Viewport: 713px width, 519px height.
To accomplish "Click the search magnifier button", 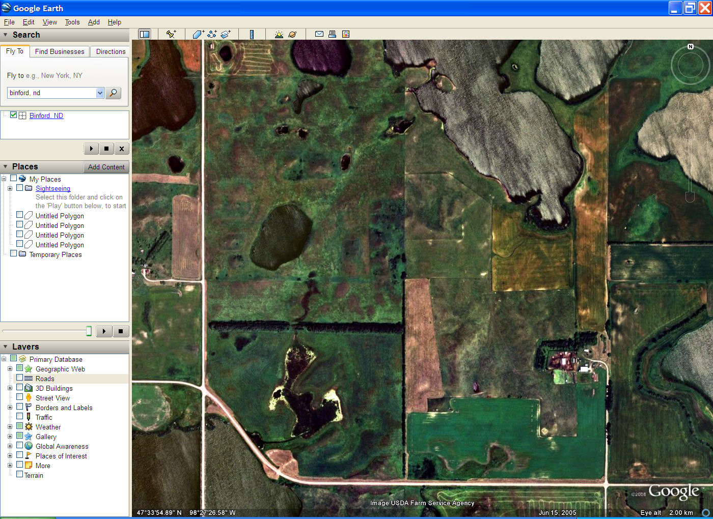I will pyautogui.click(x=113, y=93).
